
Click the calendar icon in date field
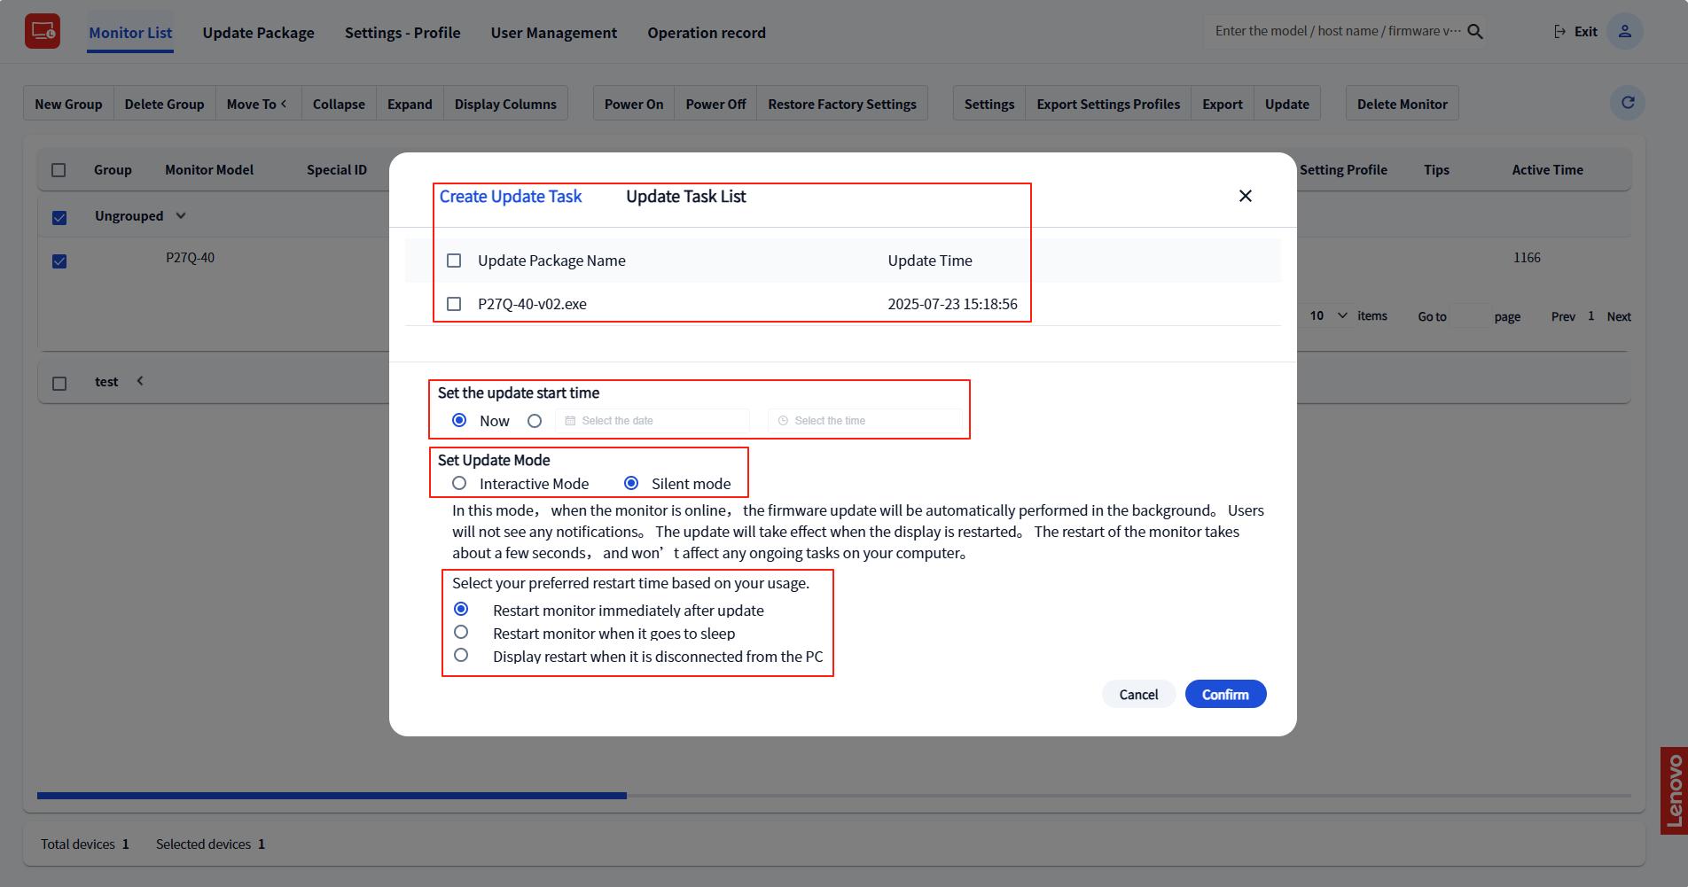[x=570, y=421]
